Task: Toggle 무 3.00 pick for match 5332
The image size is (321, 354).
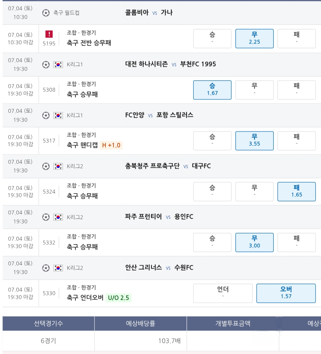Action: tap(254, 243)
